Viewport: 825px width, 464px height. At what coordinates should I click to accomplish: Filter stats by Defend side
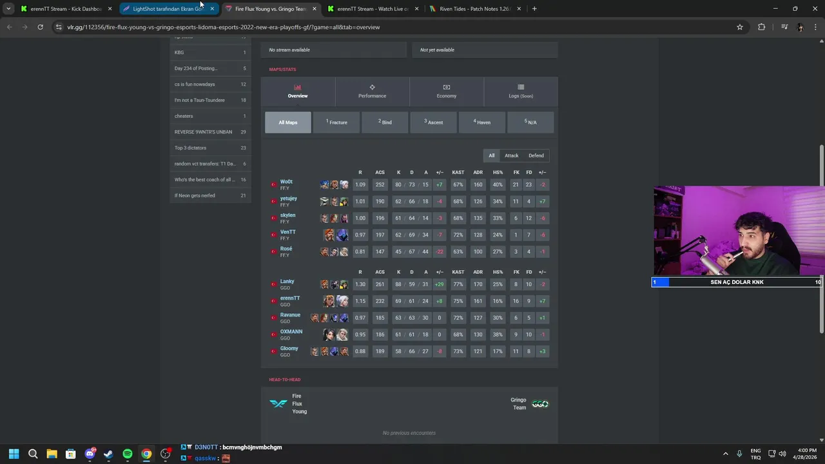tap(536, 155)
